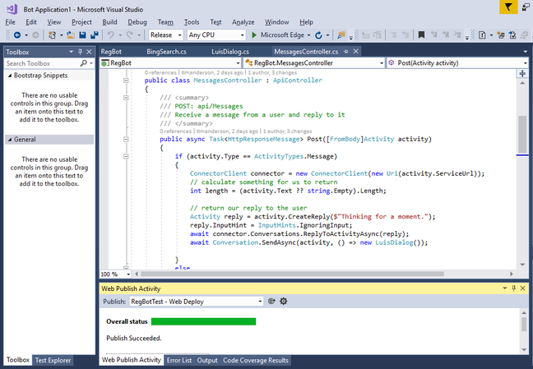Open the Web Publish Activity window options arrow

point(505,288)
